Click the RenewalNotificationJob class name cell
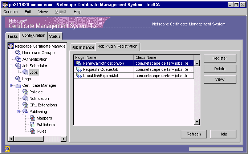 tap(163, 63)
